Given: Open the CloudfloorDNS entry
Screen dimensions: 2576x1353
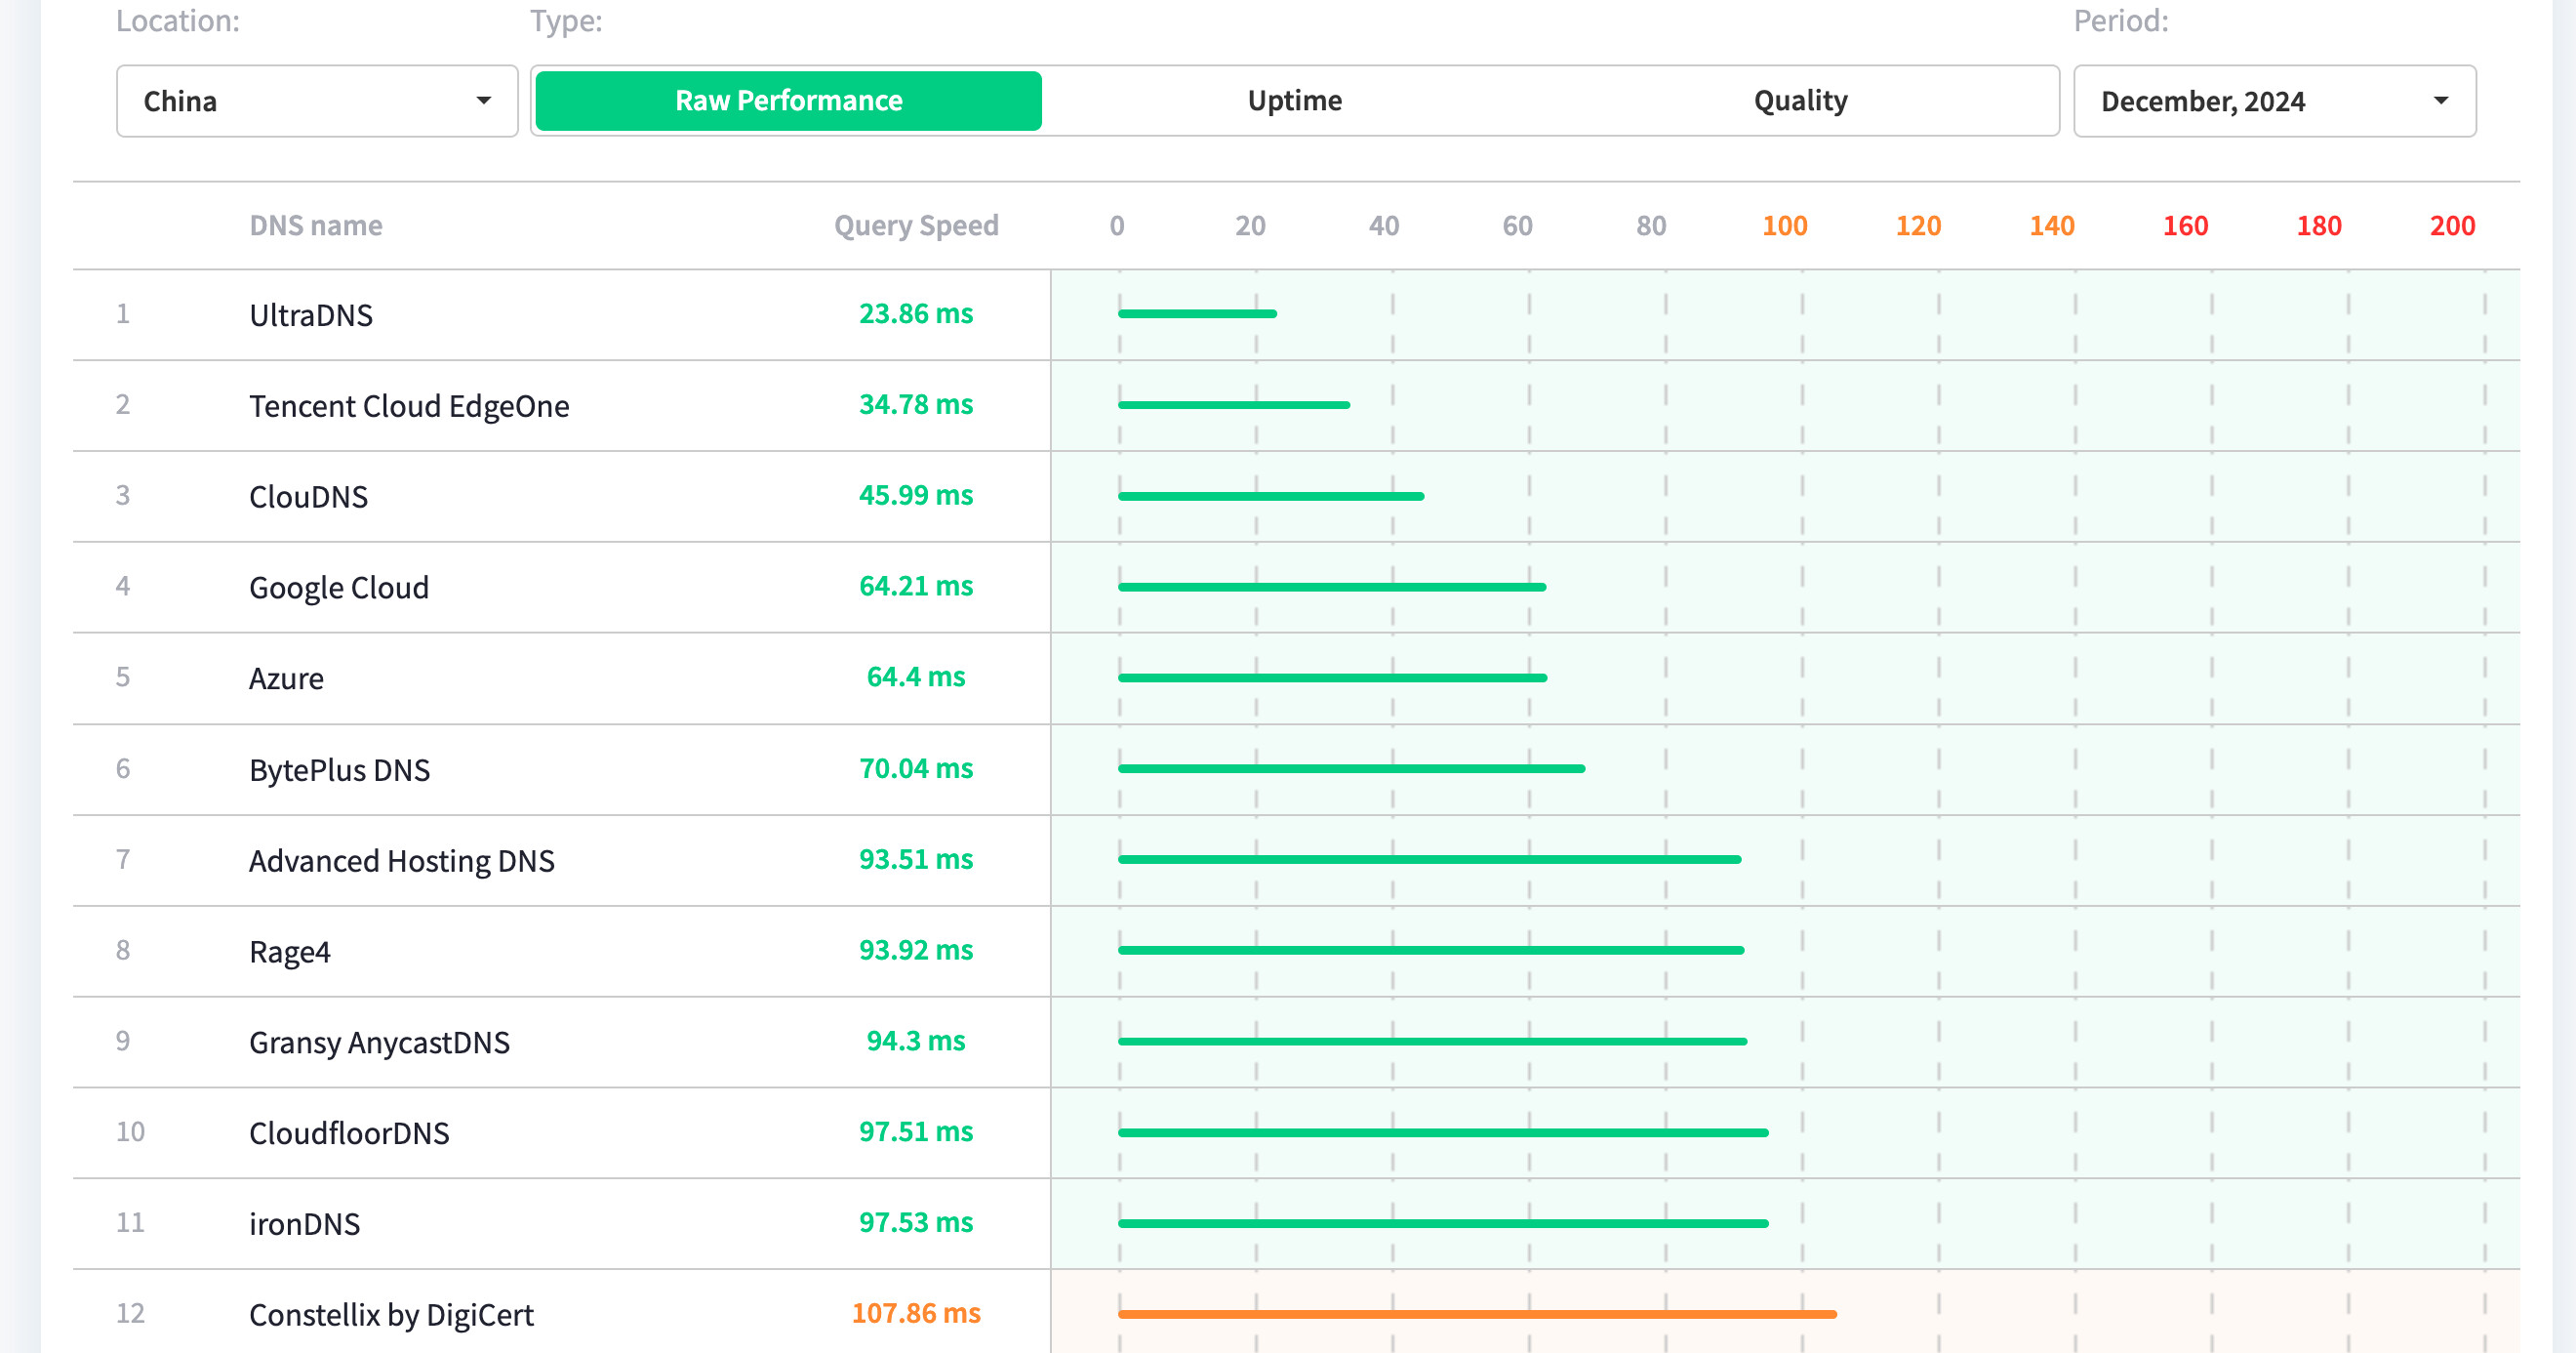Looking at the screenshot, I should pos(349,1132).
